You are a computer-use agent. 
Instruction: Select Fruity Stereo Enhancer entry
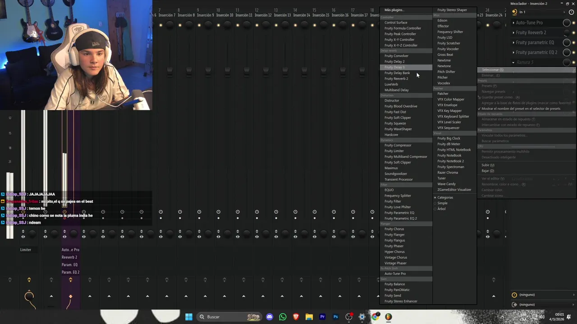click(x=406, y=301)
